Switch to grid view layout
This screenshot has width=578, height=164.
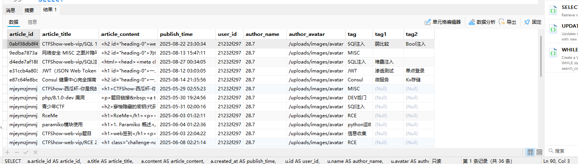(x=530, y=152)
